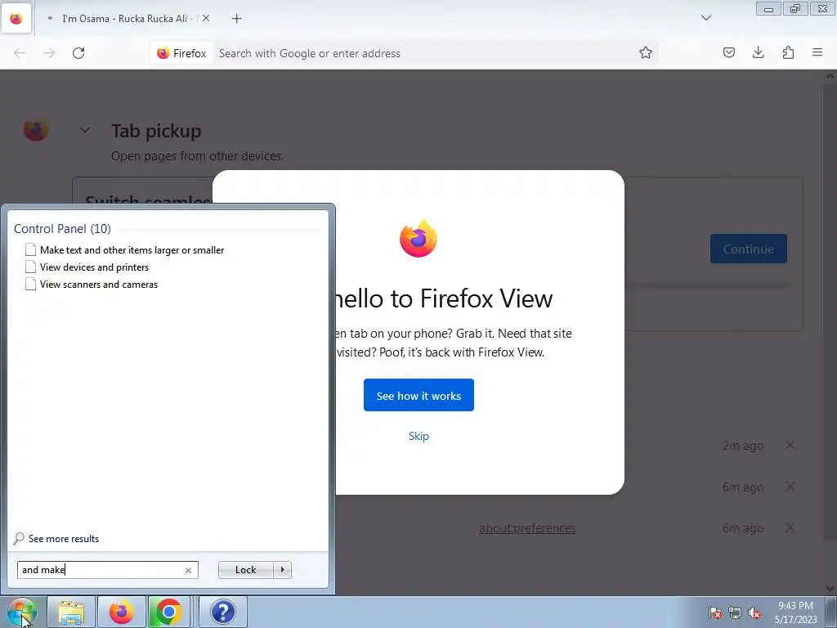Screen dimensions: 837x628
Task: Click the Lock button
Action: click(x=245, y=570)
